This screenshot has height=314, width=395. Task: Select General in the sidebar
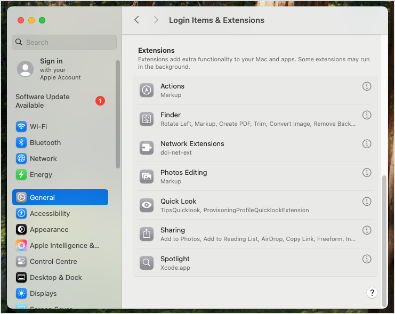click(60, 197)
